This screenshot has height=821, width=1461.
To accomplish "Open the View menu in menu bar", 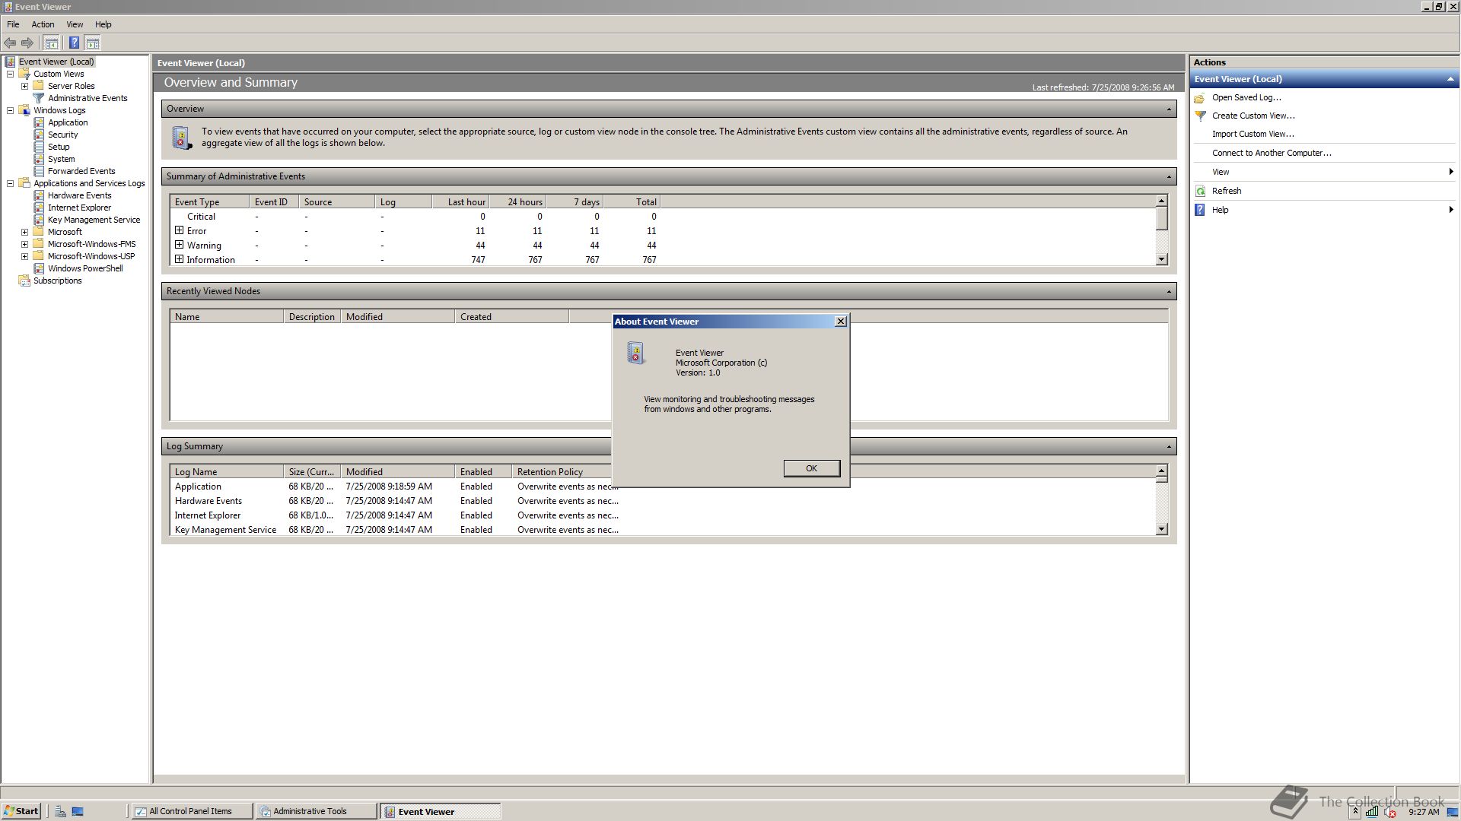I will (75, 24).
